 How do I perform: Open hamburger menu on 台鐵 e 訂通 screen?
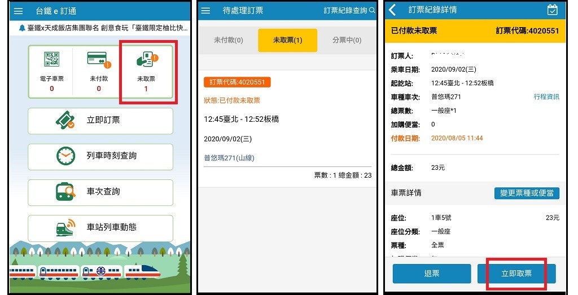coord(18,11)
